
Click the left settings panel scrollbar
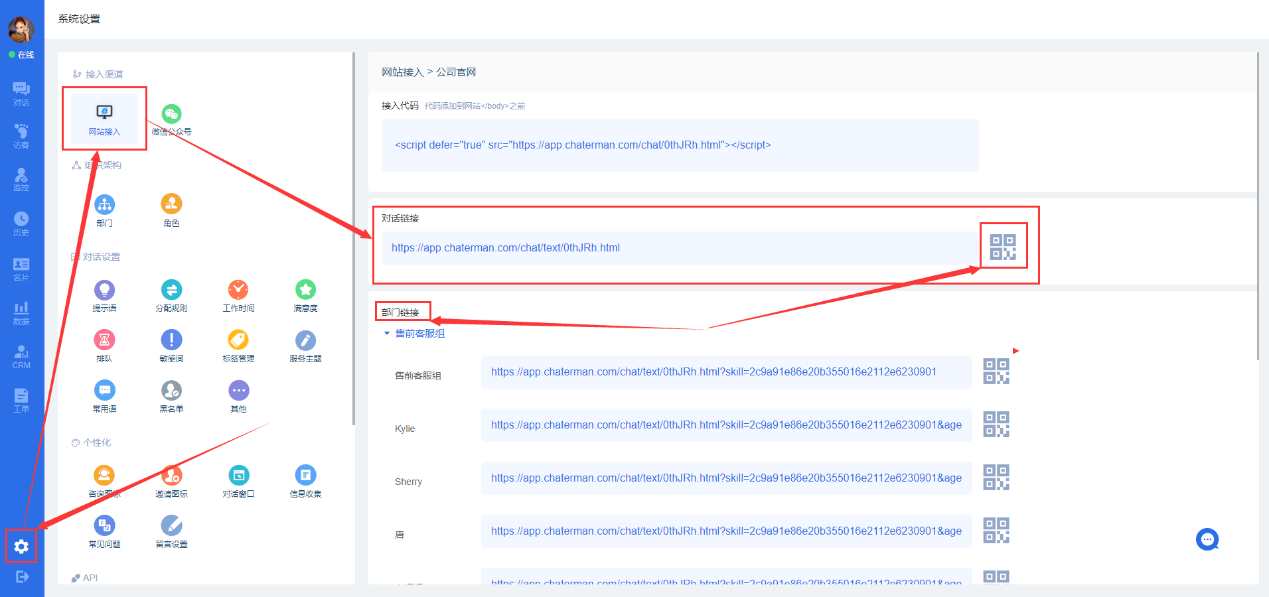point(353,239)
